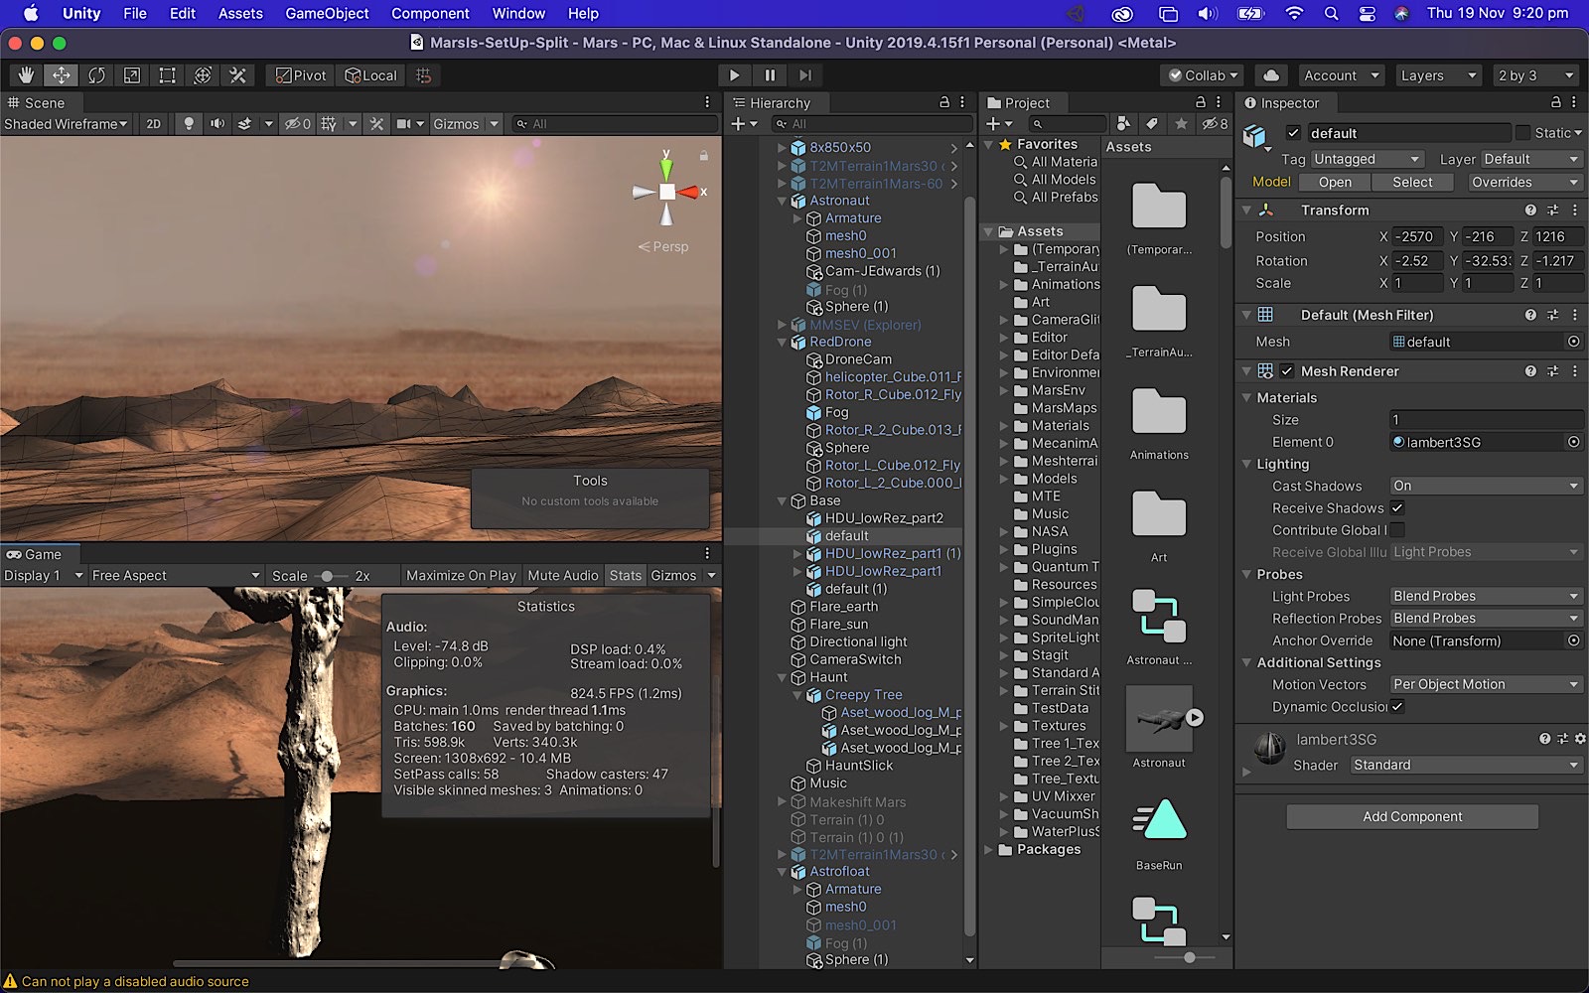Click the Position X input field
Screen dimensions: 1589x993
(x=1417, y=237)
